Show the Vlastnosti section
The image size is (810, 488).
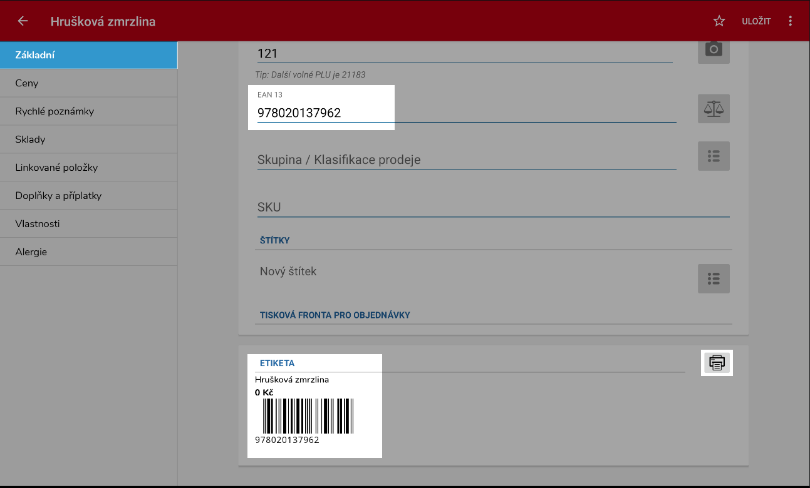(88, 224)
